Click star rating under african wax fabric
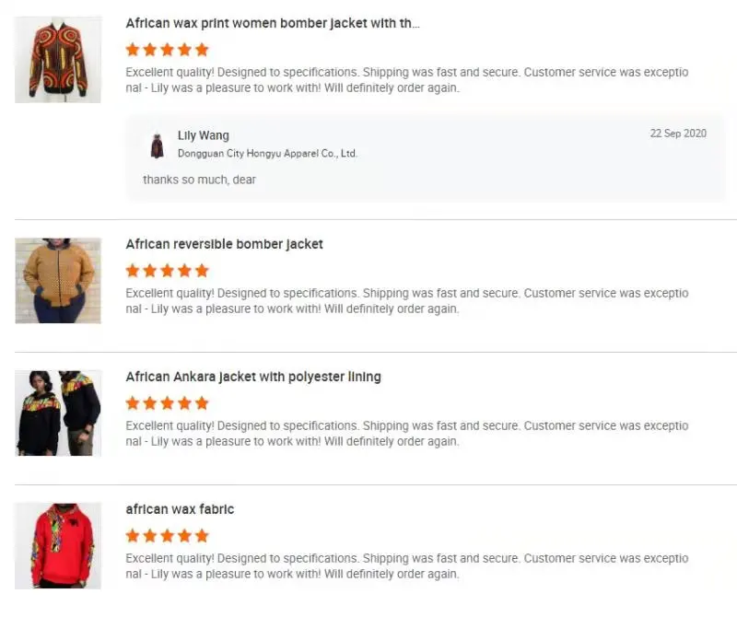 (x=168, y=536)
